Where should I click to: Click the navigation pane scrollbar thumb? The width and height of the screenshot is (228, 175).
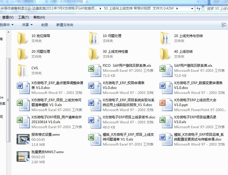[x=8, y=100]
